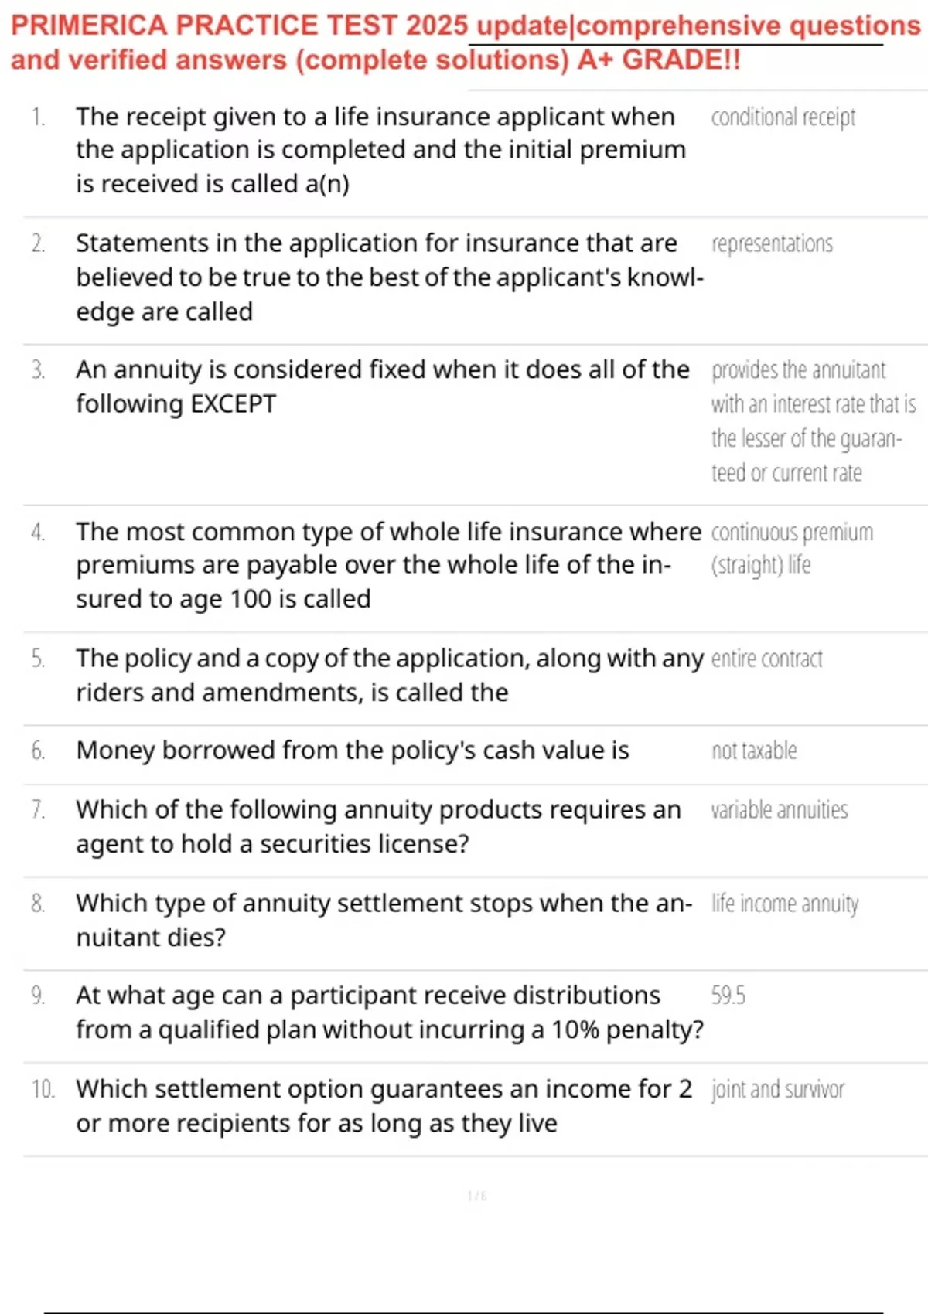Viewport: 928px width, 1314px height.
Task: Click question 1 about the receipt given
Action: [x=380, y=150]
